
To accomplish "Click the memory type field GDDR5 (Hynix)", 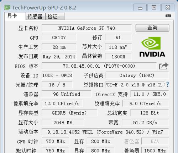I will (x=69, y=113).
